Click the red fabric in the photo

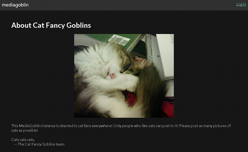pos(168,109)
